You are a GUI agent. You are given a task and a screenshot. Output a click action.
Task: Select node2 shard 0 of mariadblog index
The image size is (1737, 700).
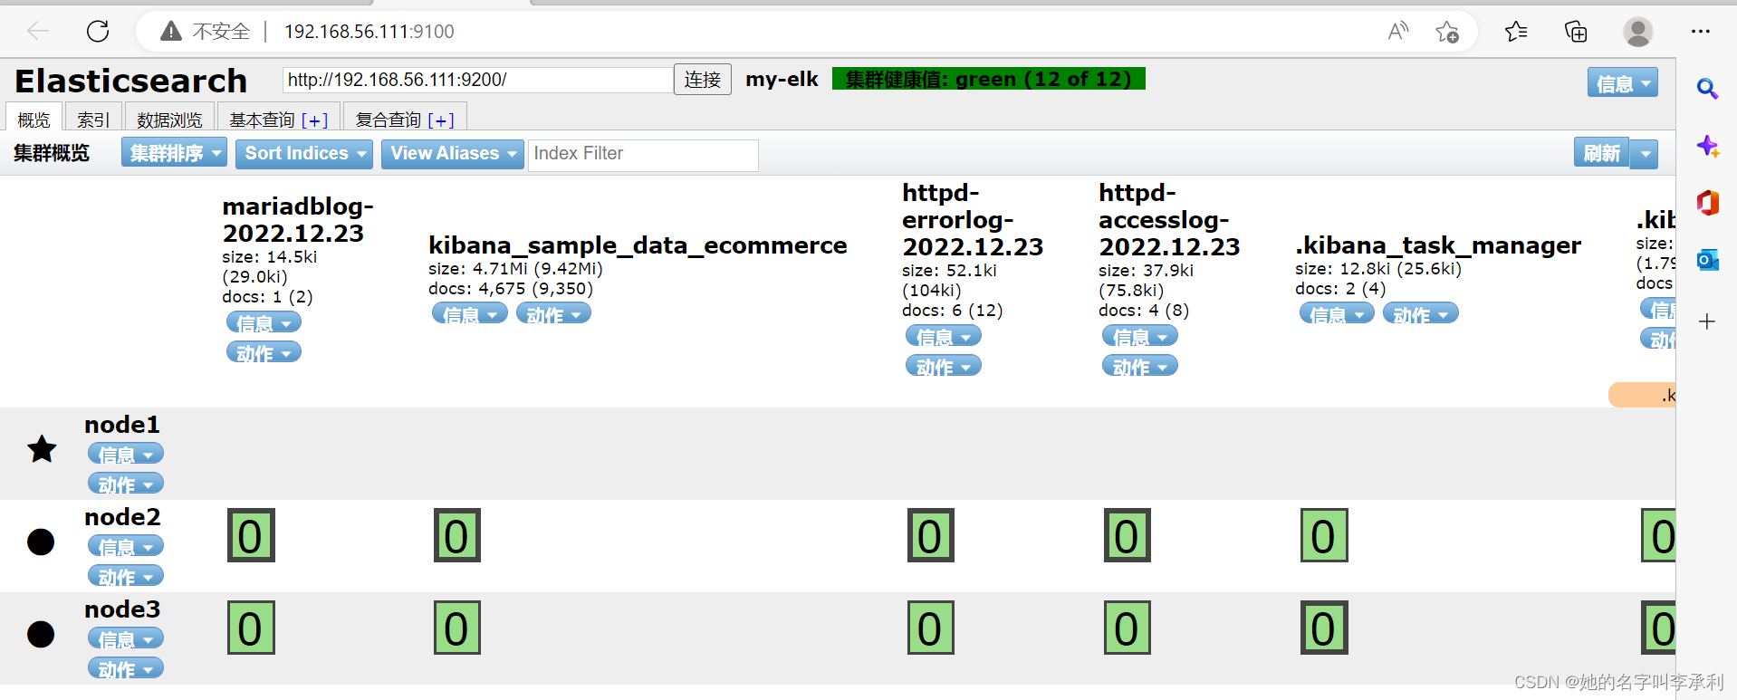click(x=251, y=535)
